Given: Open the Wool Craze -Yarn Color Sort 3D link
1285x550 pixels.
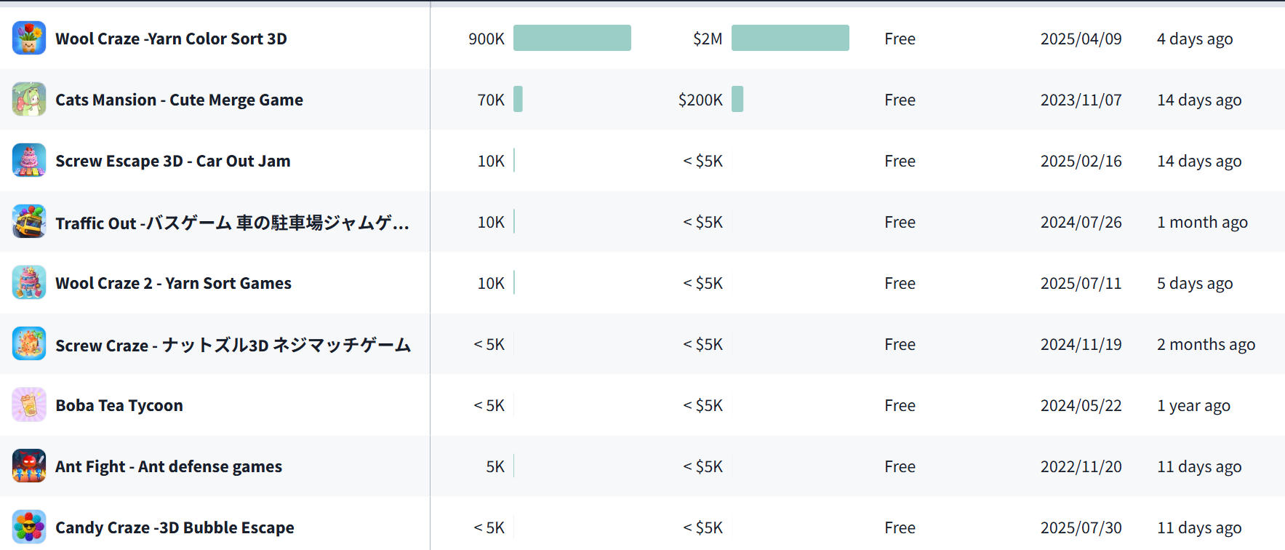Looking at the screenshot, I should click(171, 39).
